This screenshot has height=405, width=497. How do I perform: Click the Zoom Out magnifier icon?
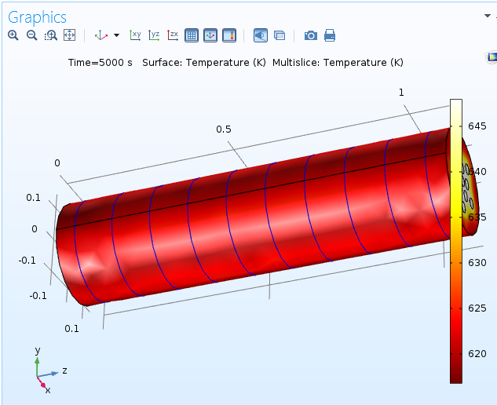tap(31, 35)
